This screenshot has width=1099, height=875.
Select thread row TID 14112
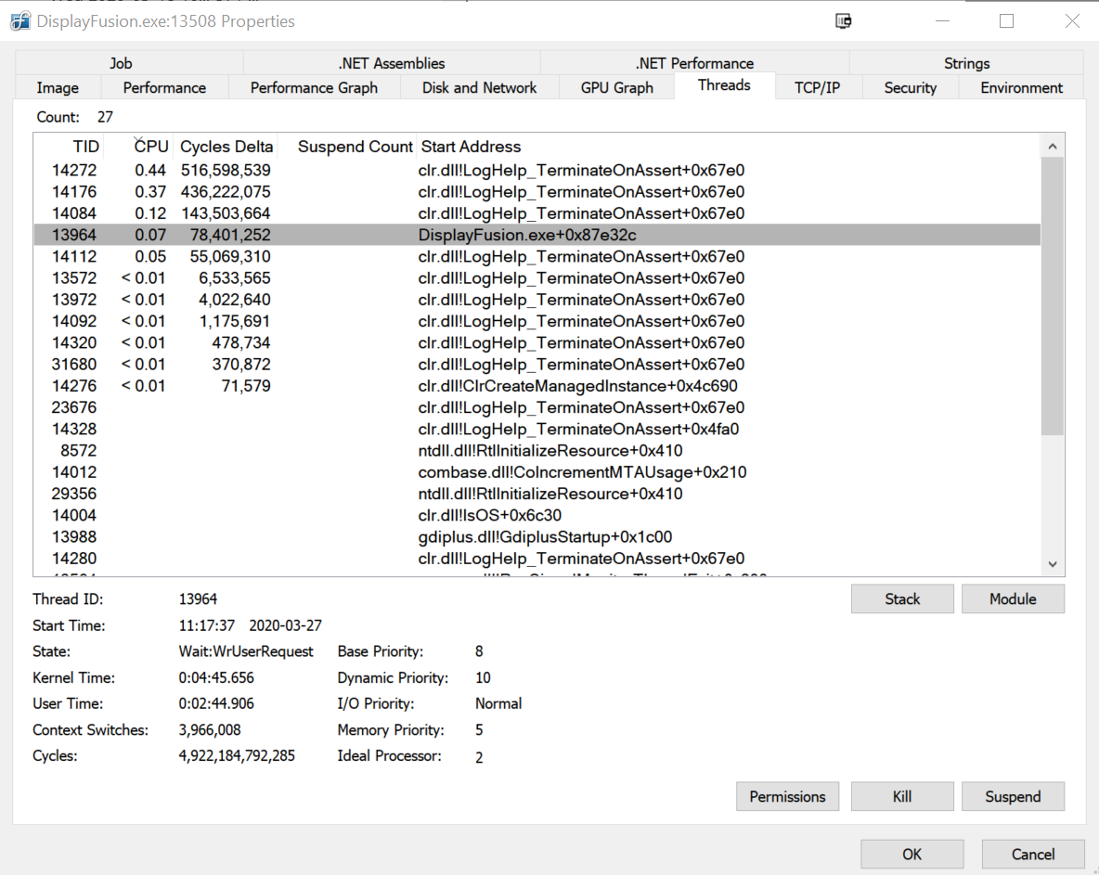(x=537, y=256)
